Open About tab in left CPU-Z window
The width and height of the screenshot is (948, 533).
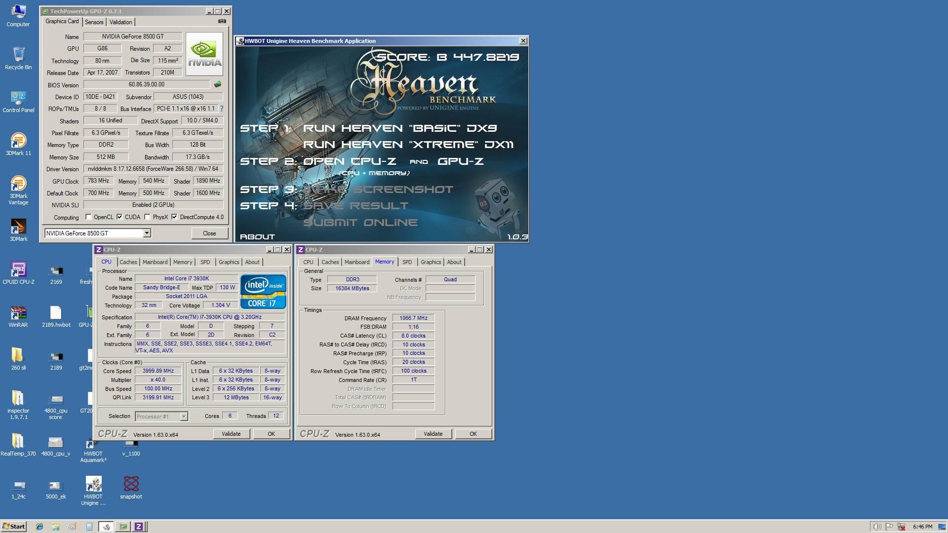(x=252, y=262)
